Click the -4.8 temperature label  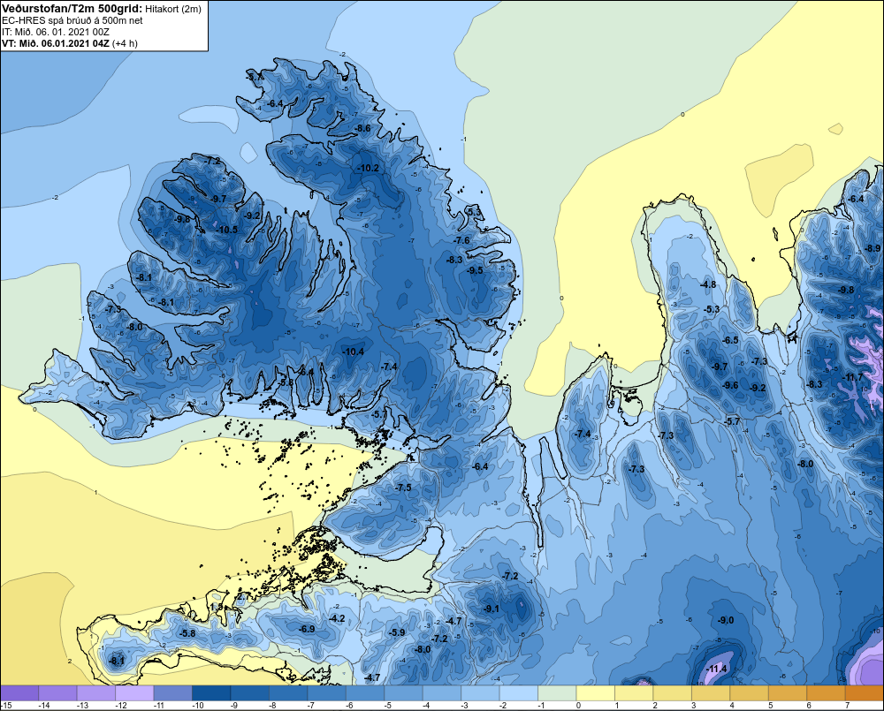pyautogui.click(x=708, y=284)
